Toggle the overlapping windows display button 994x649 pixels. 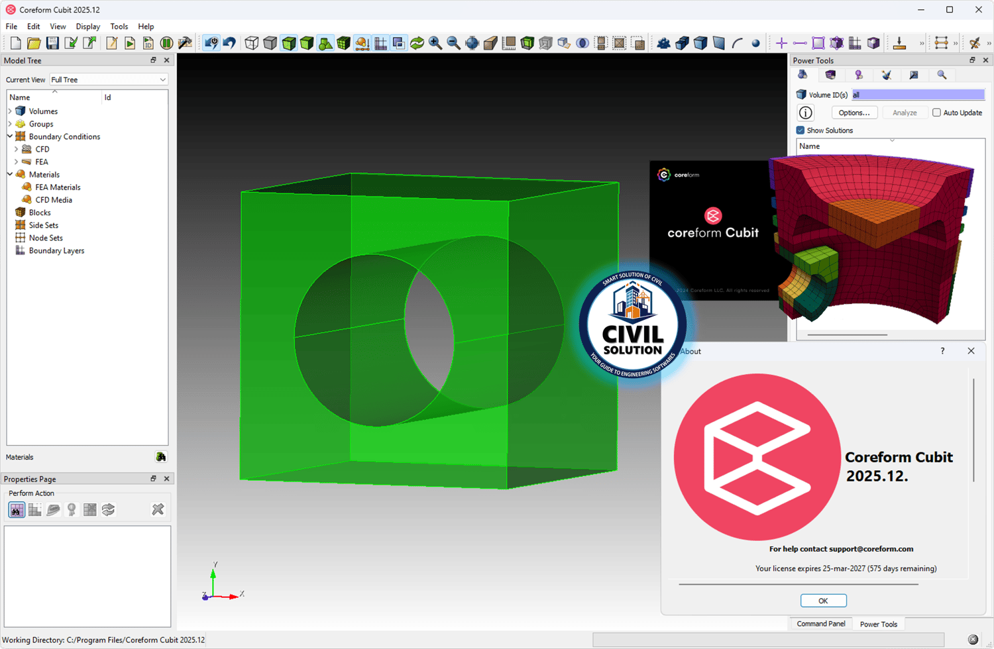[x=399, y=44]
